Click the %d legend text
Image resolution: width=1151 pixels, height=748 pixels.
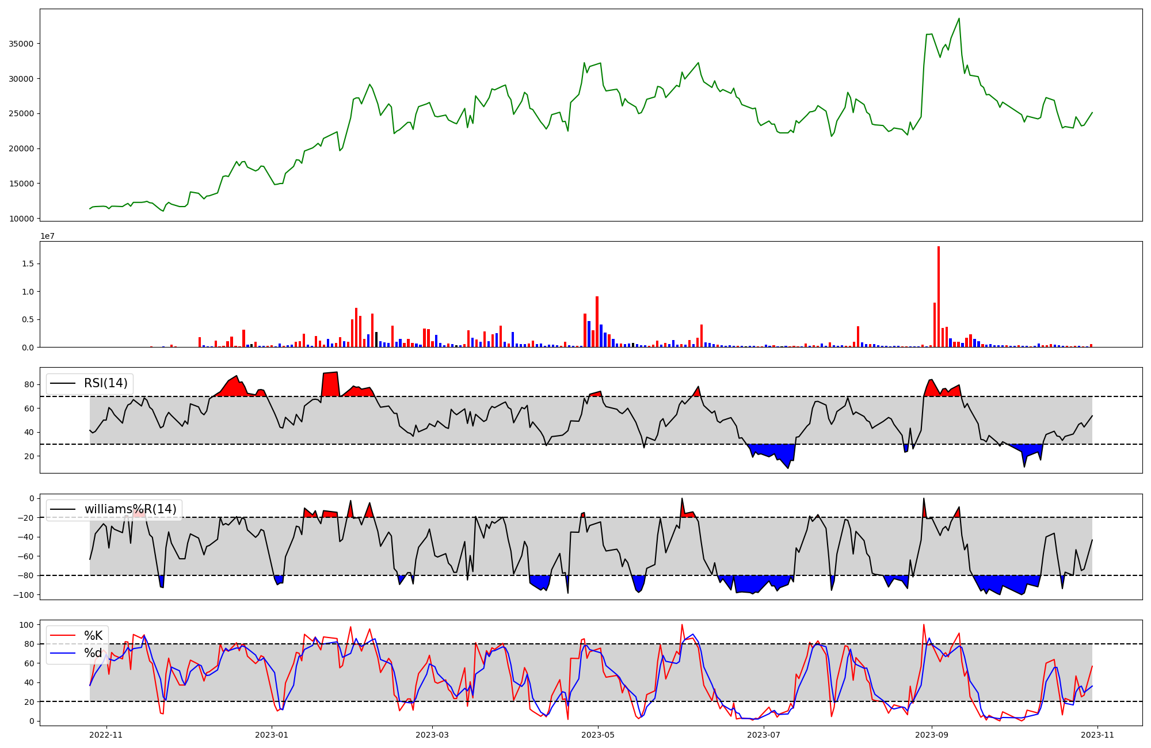(93, 653)
